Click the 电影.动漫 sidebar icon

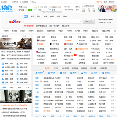coord(18,67)
